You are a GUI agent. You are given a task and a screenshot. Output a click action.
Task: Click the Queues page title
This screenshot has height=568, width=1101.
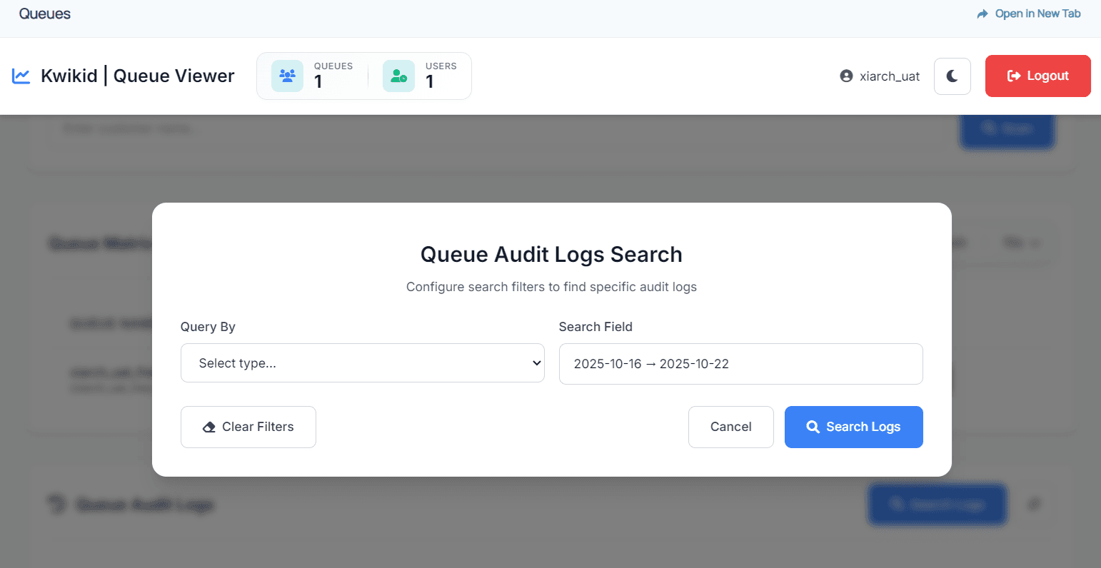(45, 14)
